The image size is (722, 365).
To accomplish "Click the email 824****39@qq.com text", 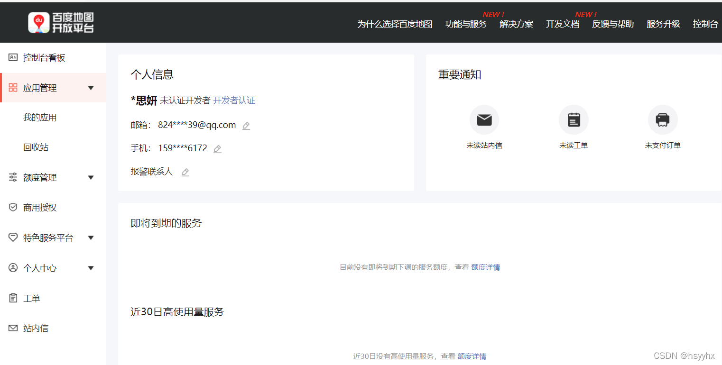I will click(197, 125).
